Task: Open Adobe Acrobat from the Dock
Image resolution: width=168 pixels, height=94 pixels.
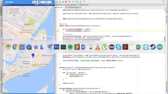Action: (125, 47)
